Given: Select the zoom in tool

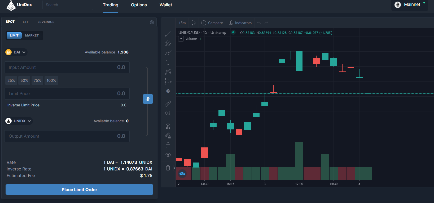Looking at the screenshot, I should click(x=168, y=113).
